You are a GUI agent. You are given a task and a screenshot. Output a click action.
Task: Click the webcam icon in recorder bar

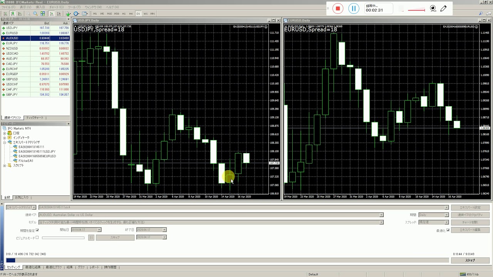[x=433, y=8]
